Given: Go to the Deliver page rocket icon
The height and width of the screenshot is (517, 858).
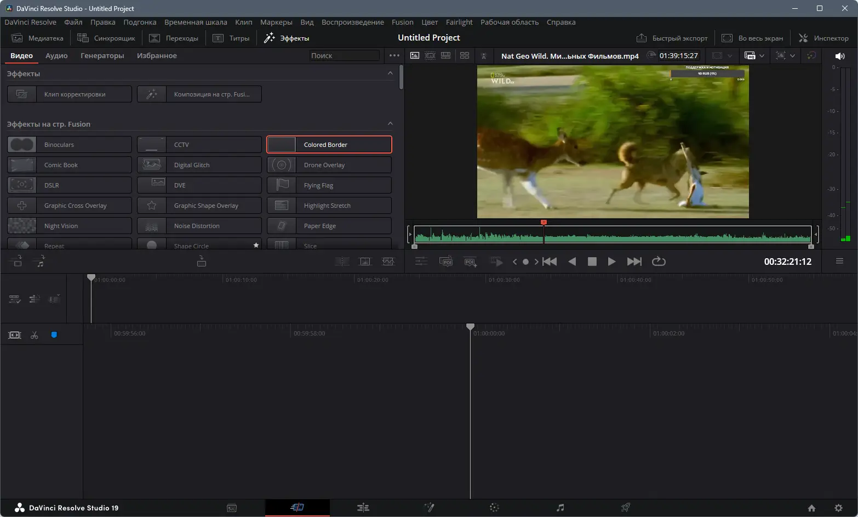Looking at the screenshot, I should point(626,508).
